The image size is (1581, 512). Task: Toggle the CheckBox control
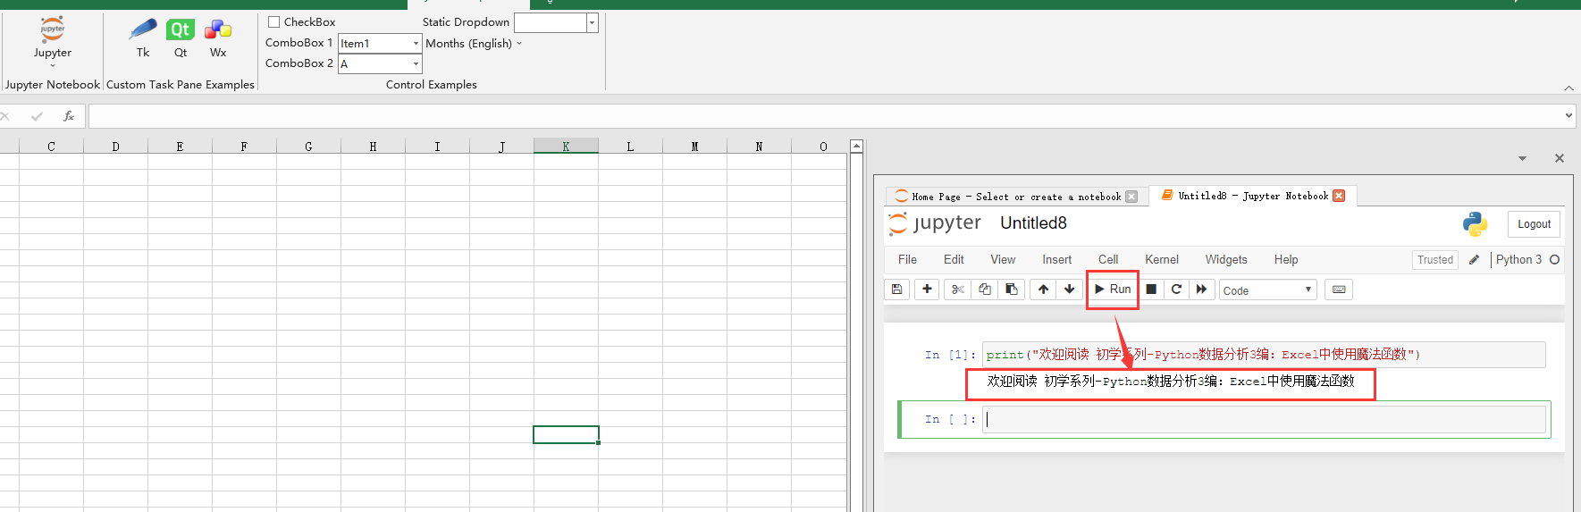point(274,22)
